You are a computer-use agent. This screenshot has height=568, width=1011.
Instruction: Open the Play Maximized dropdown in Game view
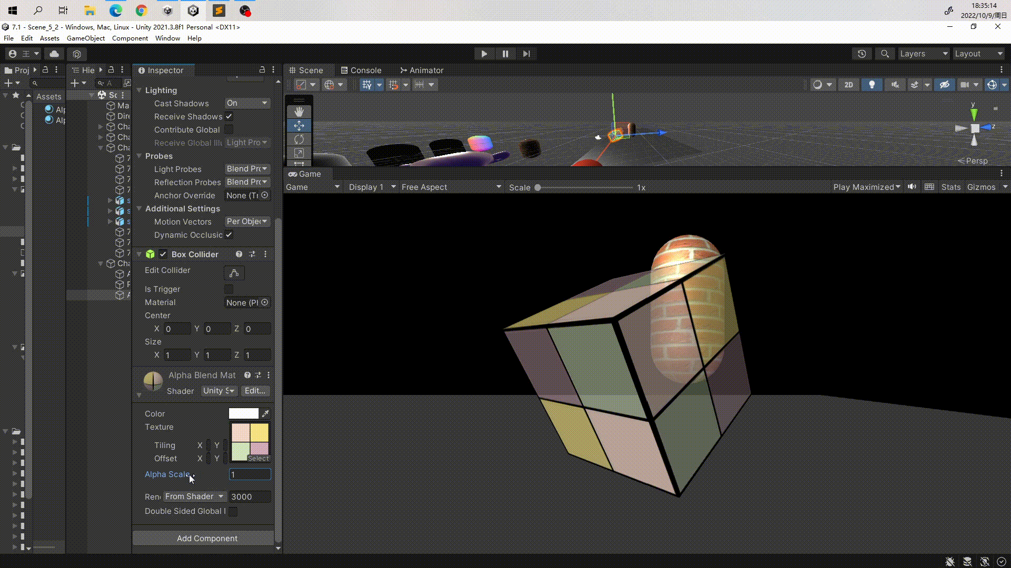point(866,187)
